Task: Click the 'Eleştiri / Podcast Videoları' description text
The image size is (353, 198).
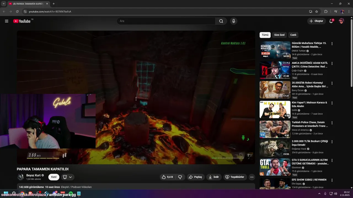Action: tap(76, 187)
